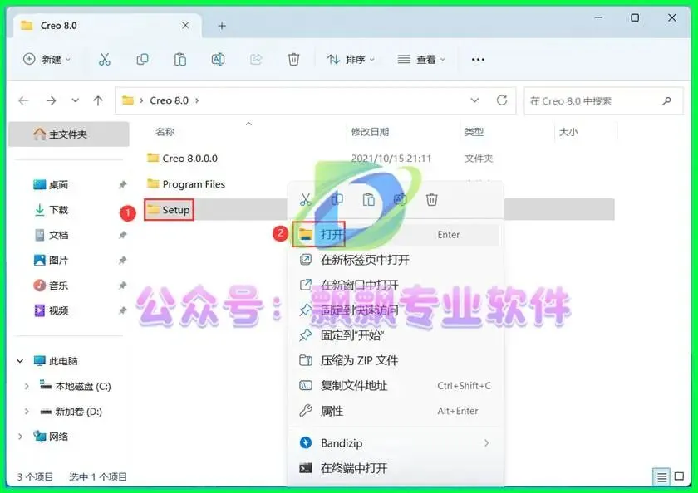The image size is (698, 493).
Task: Refresh the Creo 8.0 folder view
Action: coord(502,100)
